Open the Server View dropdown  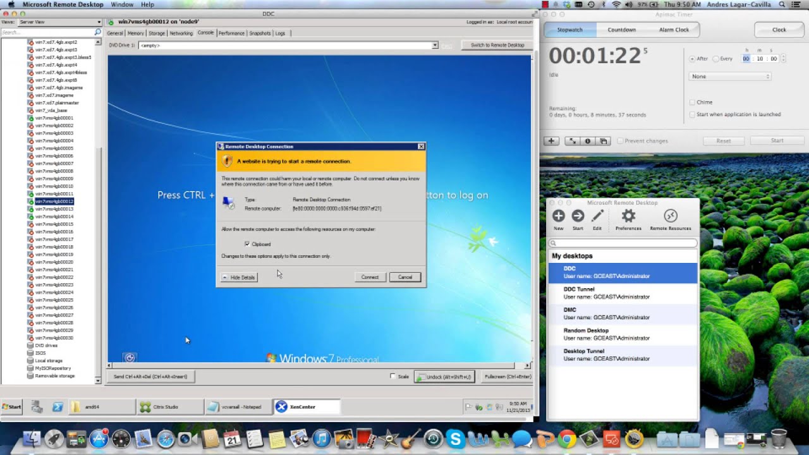click(60, 21)
